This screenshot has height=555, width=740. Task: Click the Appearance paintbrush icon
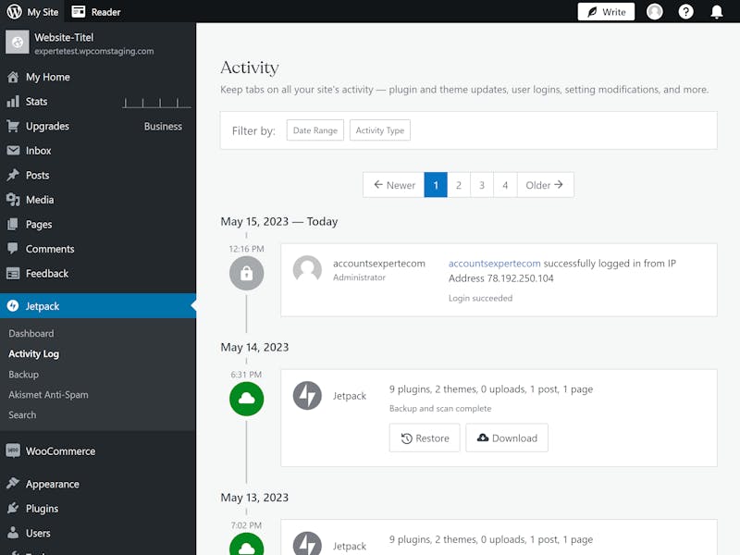point(13,484)
